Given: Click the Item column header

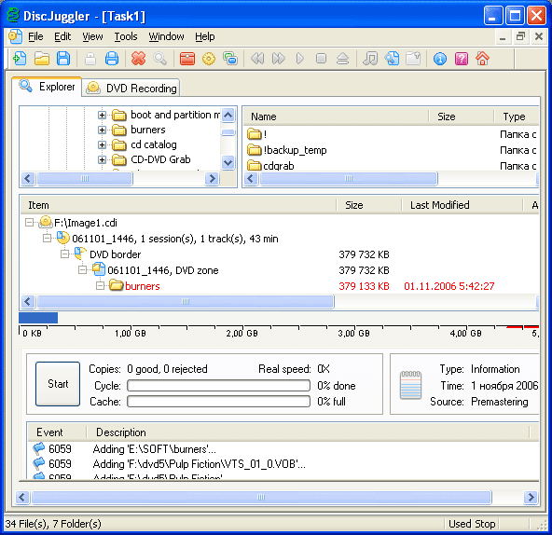Looking at the screenshot, I should tap(178, 205).
